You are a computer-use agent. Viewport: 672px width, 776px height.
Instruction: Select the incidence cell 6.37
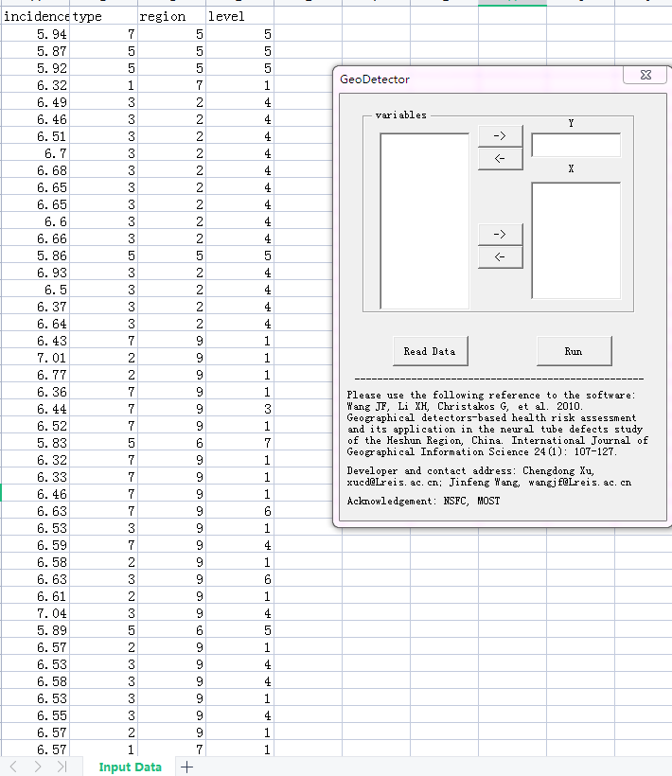(36, 307)
